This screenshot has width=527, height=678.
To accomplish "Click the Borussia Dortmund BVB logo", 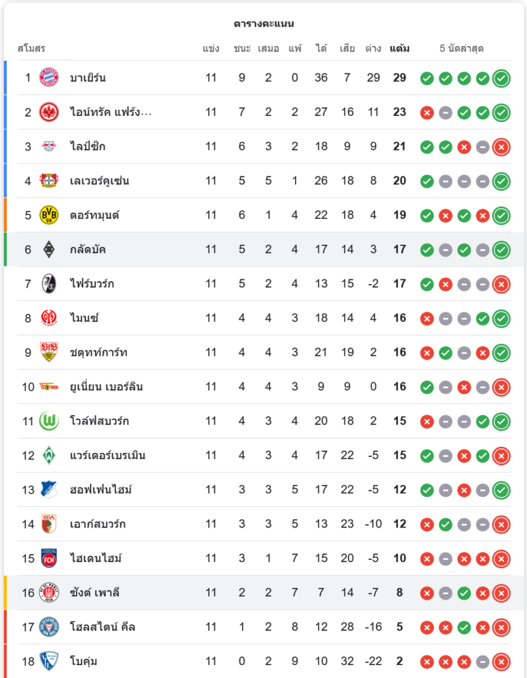I will pos(49,215).
